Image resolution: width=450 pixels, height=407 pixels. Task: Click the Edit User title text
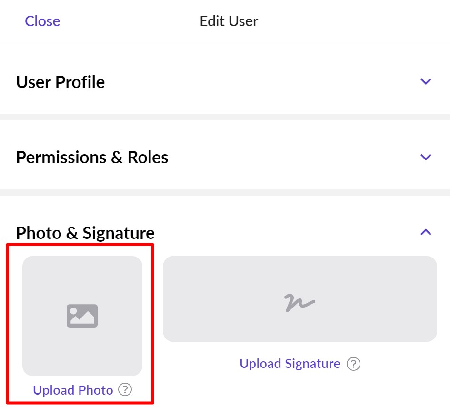click(x=229, y=21)
